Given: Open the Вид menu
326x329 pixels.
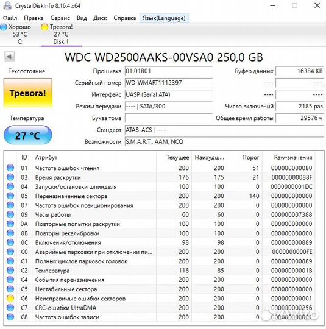Looking at the screenshot, I should click(82, 18).
